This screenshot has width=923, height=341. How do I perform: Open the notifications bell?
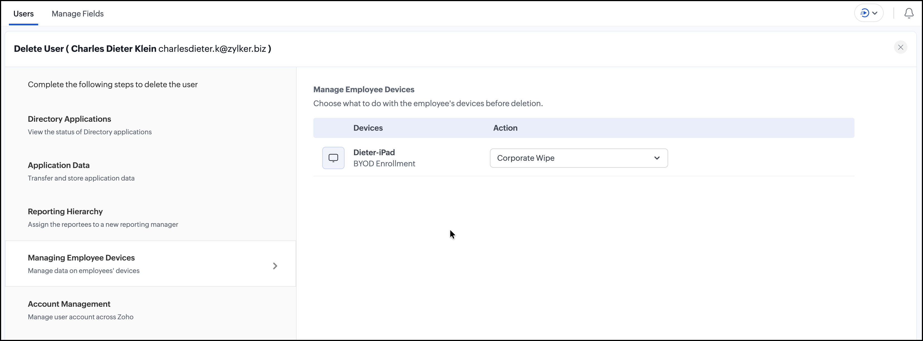click(909, 13)
